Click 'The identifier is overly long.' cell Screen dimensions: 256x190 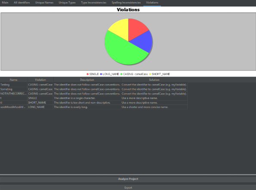[x=87, y=107]
